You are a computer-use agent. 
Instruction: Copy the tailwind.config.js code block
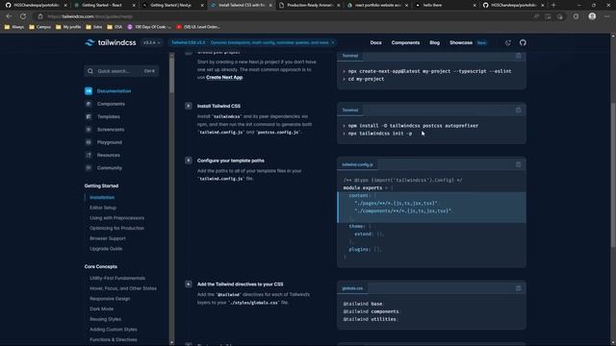point(518,164)
